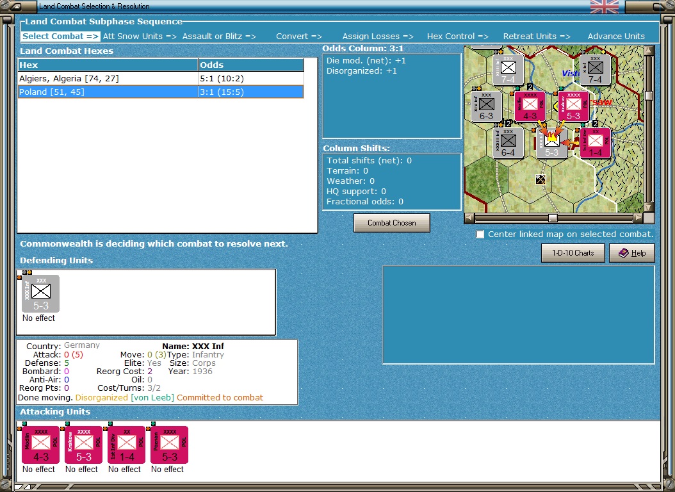The height and width of the screenshot is (492, 675).
Task: Click the Krakow 5-3 counter on the map
Action: pyautogui.click(x=573, y=106)
